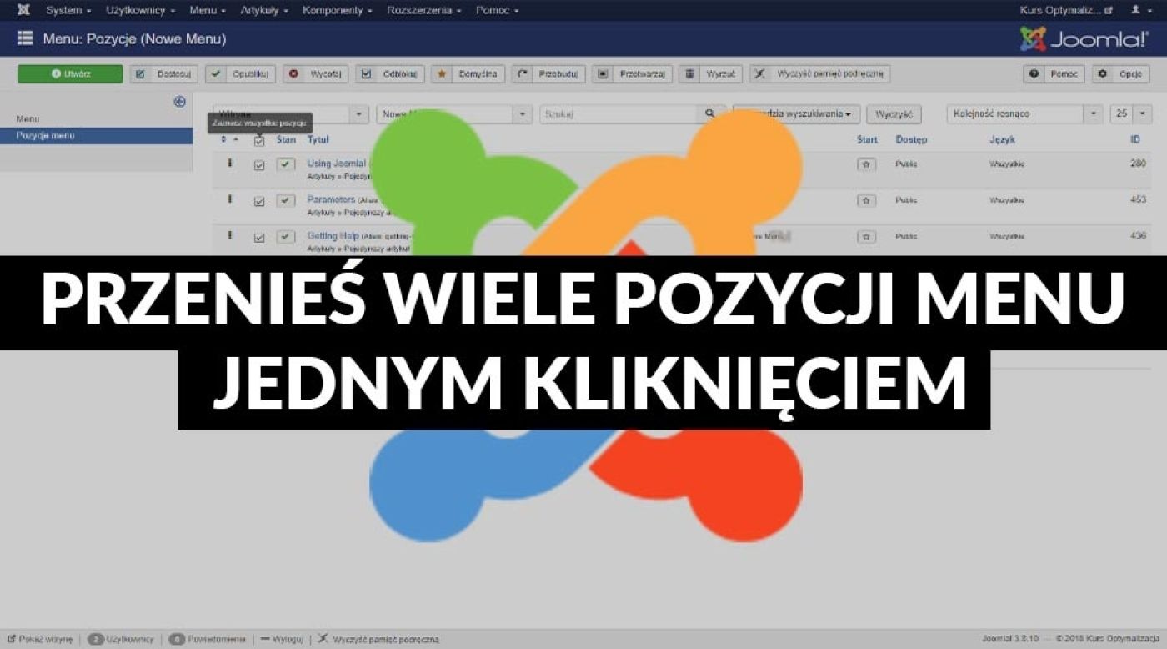The width and height of the screenshot is (1167, 649).
Task: Click the home star in row ID 436
Action: coord(867,236)
